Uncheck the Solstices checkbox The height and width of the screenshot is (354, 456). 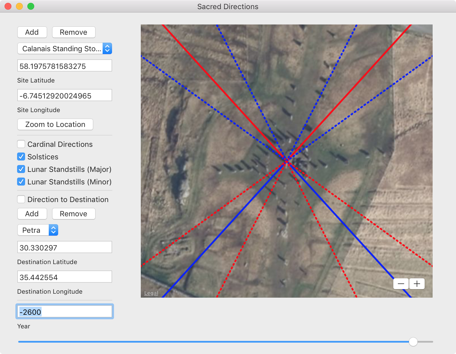click(x=21, y=157)
